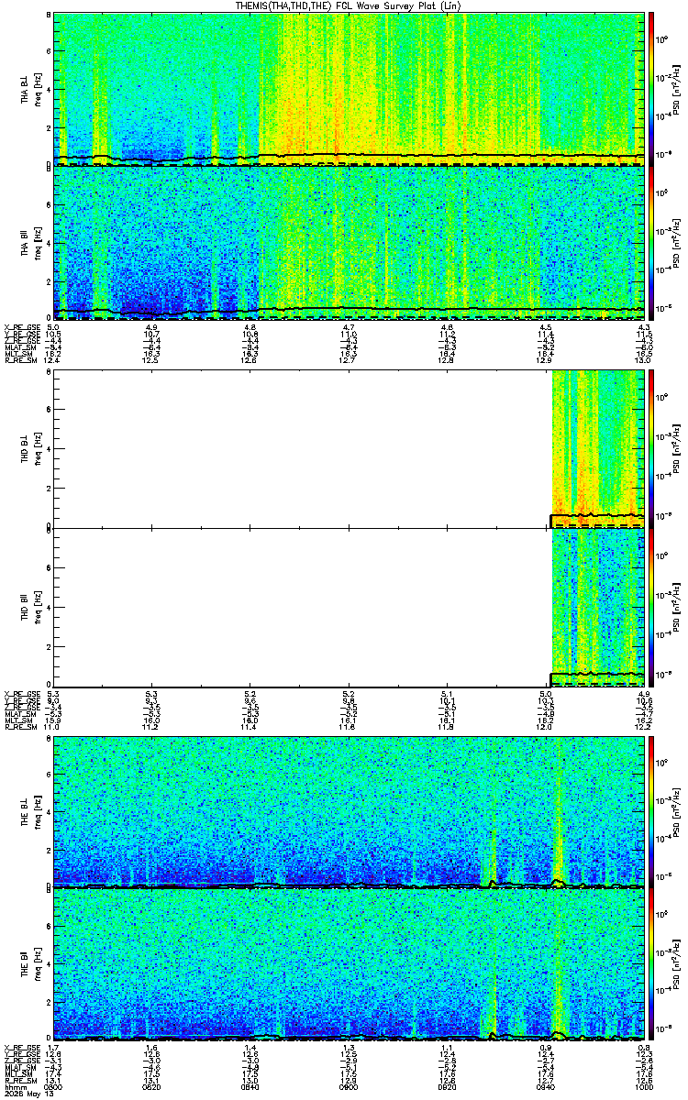Click PSD [nT²/Hz] label beside THD B-parallel colorbar
This screenshot has height=1100, width=688.
pyautogui.click(x=677, y=606)
